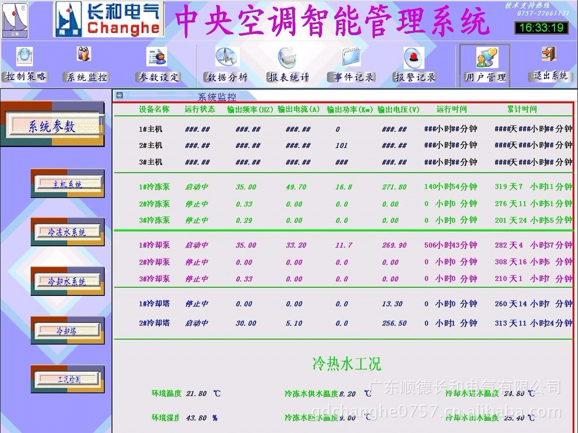Click the 工况检测 sidebar button
578x433 pixels.
tap(68, 379)
